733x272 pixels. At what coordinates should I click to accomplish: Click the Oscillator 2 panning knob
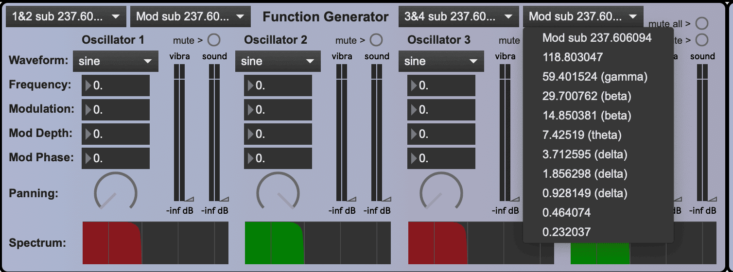[x=278, y=193]
